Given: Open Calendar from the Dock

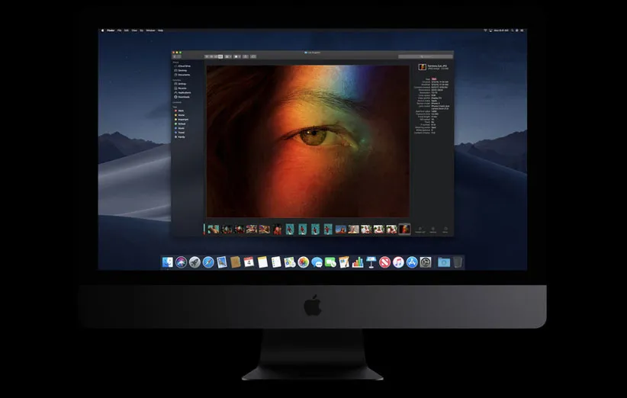Looking at the screenshot, I should (x=249, y=262).
